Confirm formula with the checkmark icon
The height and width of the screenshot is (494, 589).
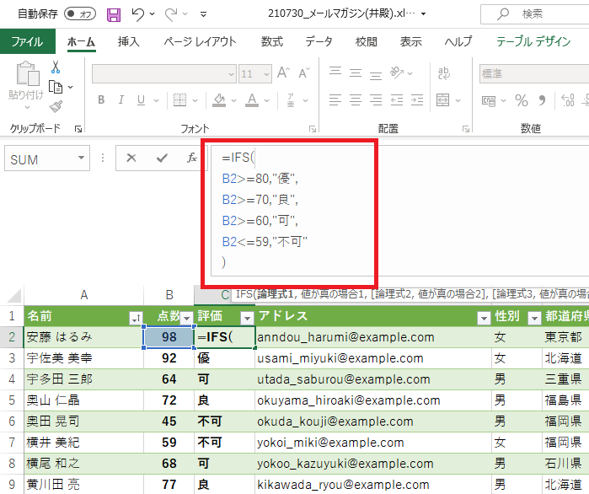click(x=161, y=158)
